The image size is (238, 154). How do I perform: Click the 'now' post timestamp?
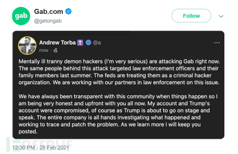(44, 50)
